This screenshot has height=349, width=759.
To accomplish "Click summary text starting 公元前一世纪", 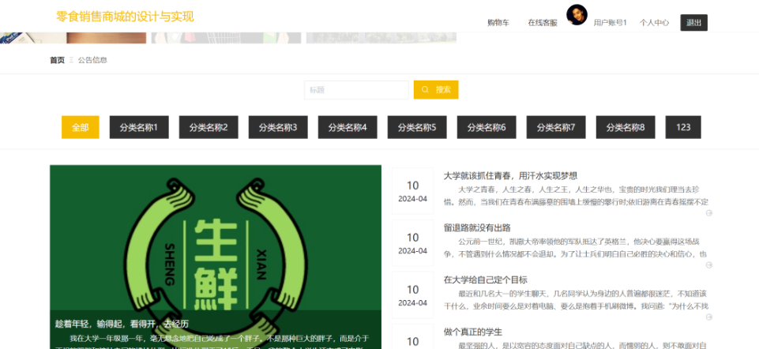I will click(x=576, y=247).
